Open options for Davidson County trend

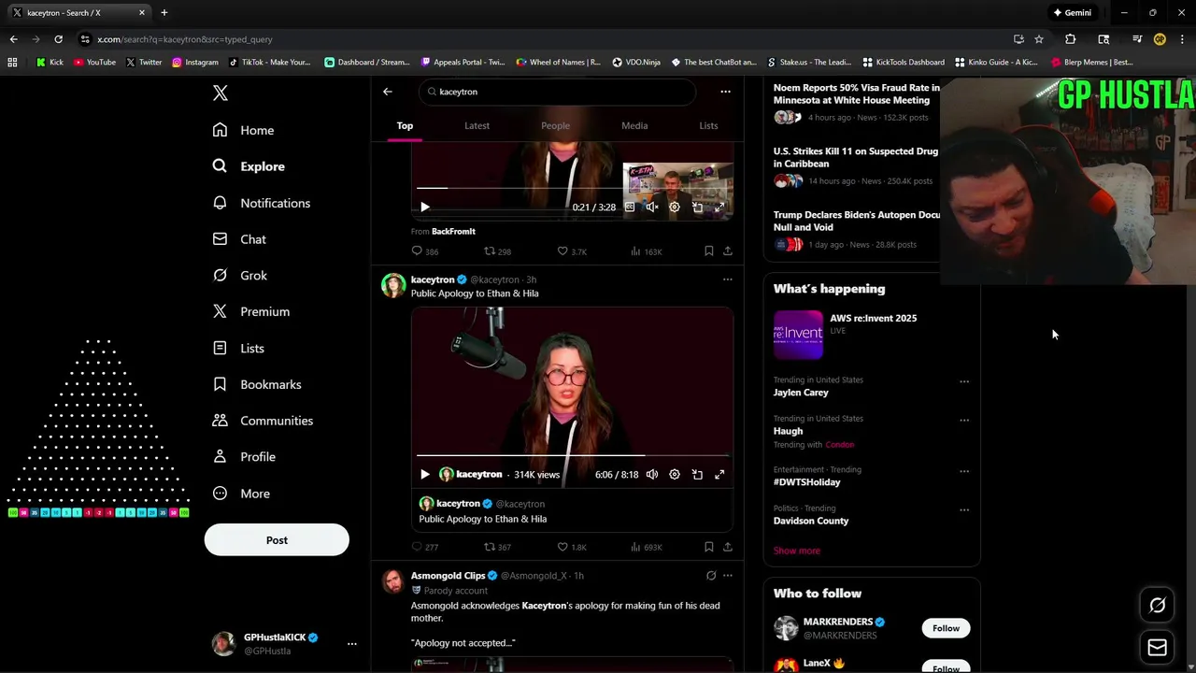[964, 509]
